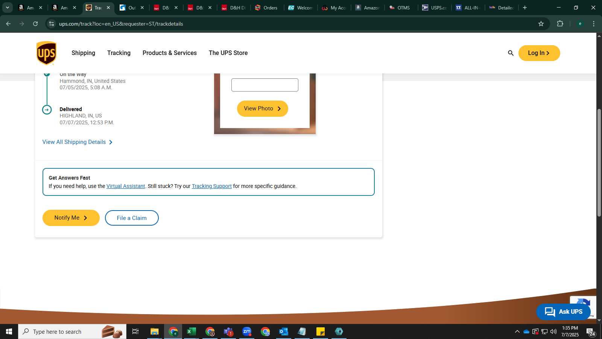This screenshot has height=339, width=602.
Task: Switch to the USPS.com tab
Action: tap(434, 8)
